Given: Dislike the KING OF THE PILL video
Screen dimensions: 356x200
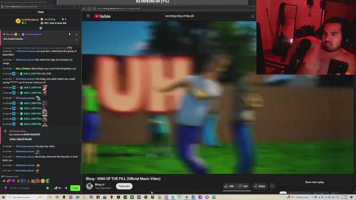Looking at the screenshot, I should point(243,186).
